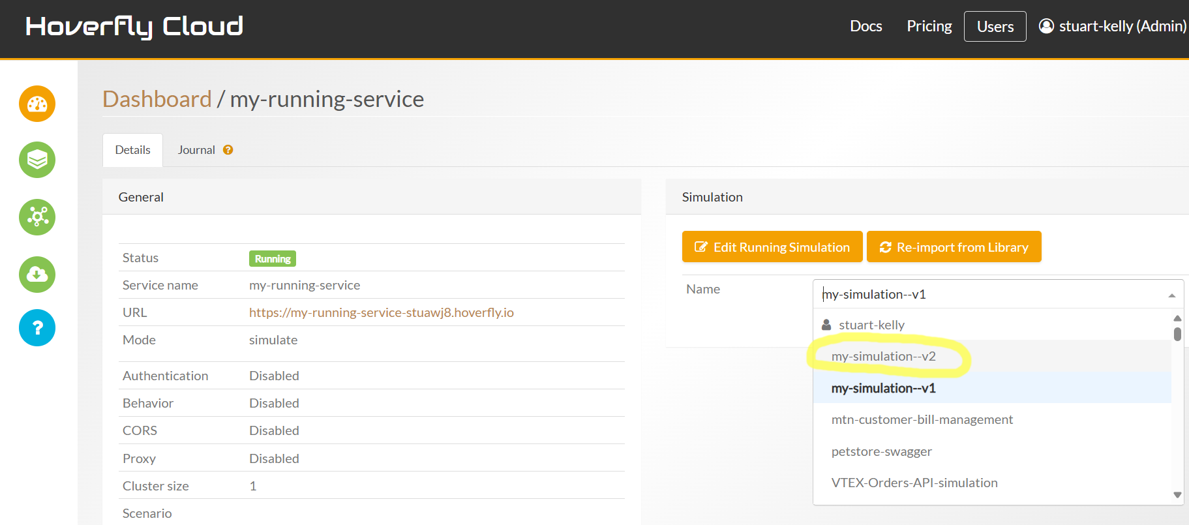Click Edit Running Simulation button
This screenshot has width=1189, height=525.
(x=772, y=247)
